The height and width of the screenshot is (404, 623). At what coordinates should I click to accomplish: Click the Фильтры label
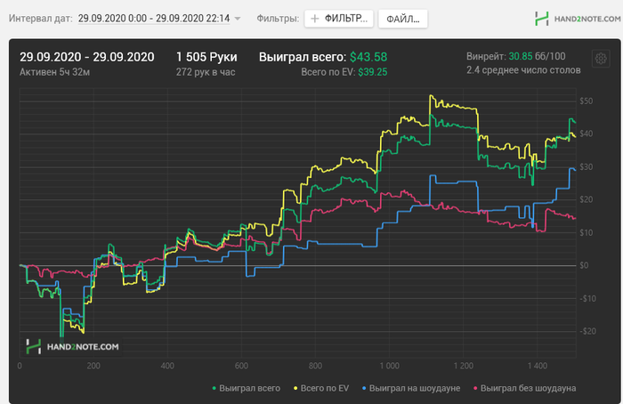click(x=278, y=19)
